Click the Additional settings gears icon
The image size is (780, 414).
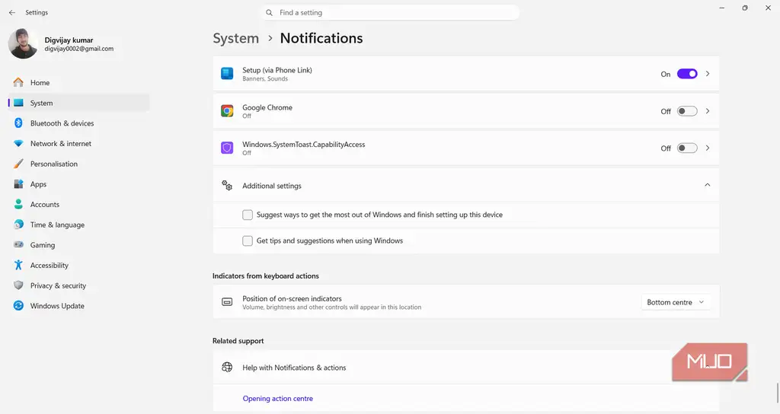click(x=227, y=186)
